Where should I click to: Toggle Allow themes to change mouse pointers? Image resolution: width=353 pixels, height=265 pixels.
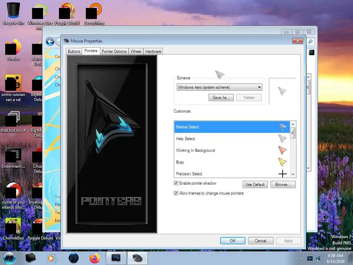coord(176,193)
